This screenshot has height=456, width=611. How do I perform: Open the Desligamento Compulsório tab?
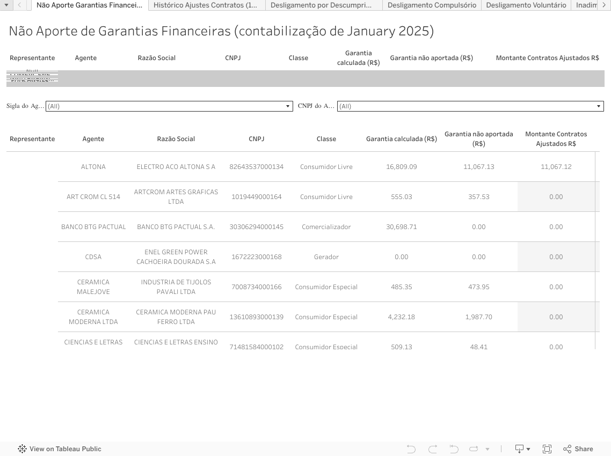432,5
